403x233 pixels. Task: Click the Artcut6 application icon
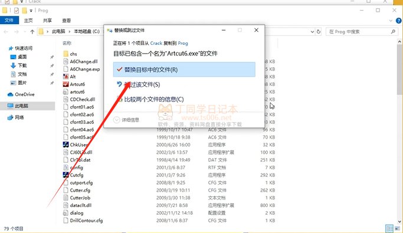click(x=66, y=84)
